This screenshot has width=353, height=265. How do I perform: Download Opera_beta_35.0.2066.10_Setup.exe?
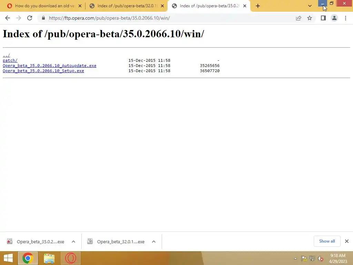pyautogui.click(x=43, y=71)
